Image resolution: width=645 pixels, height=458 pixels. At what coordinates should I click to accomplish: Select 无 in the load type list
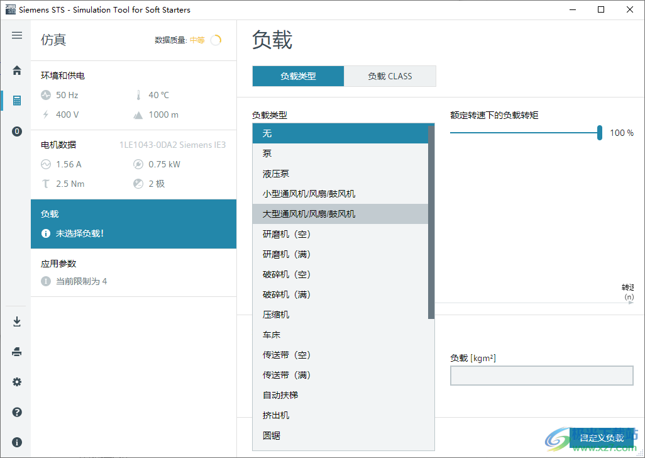coord(340,133)
